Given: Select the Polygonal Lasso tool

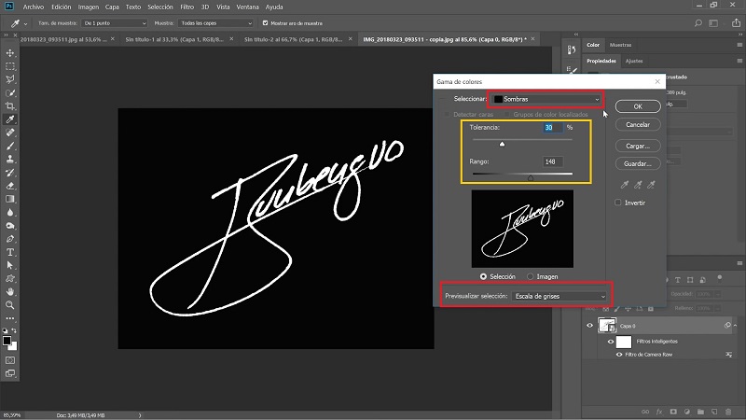Looking at the screenshot, I should [10, 79].
